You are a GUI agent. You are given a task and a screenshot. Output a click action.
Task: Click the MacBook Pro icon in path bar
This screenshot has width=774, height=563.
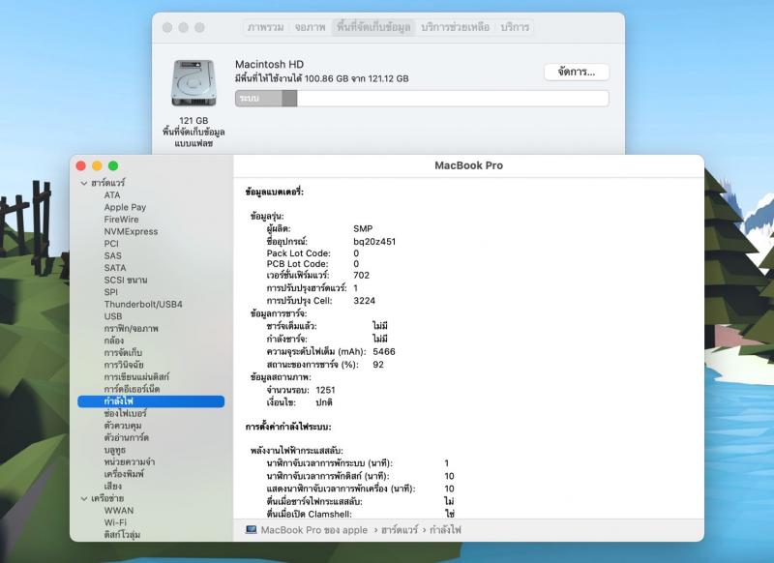252,529
